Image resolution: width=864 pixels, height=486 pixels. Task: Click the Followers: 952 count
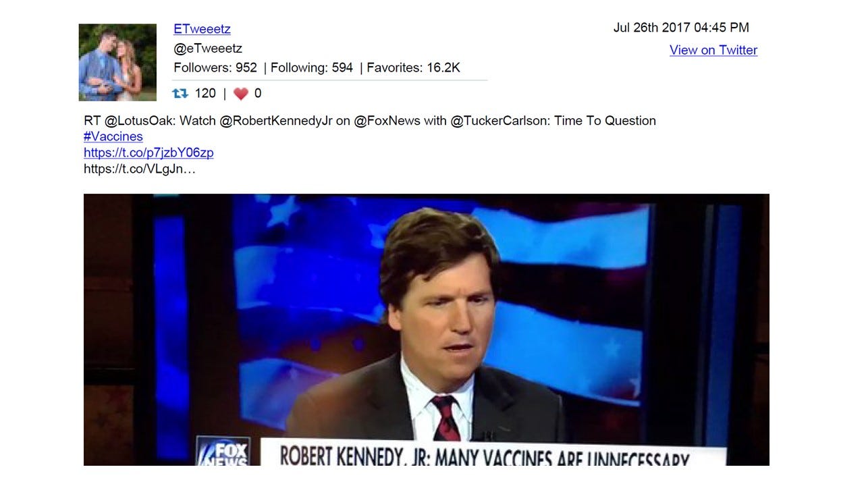(215, 67)
